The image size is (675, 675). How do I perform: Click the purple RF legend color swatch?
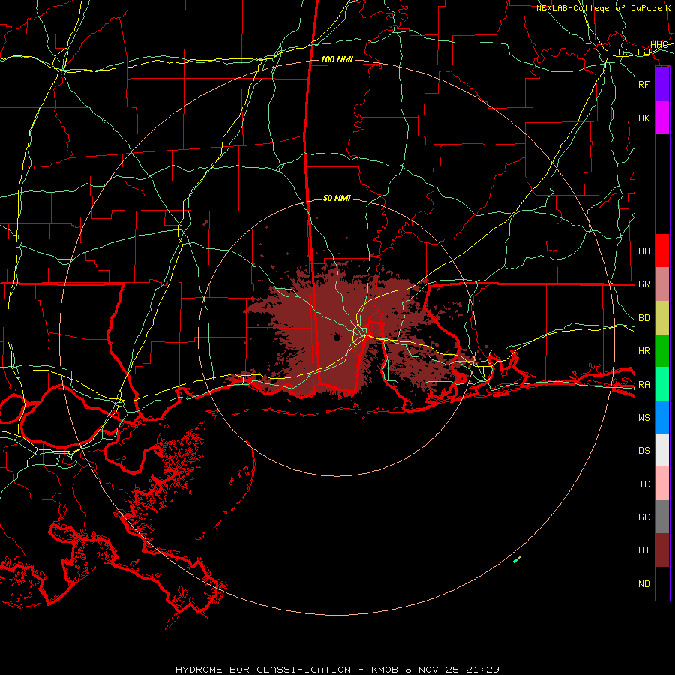click(662, 84)
